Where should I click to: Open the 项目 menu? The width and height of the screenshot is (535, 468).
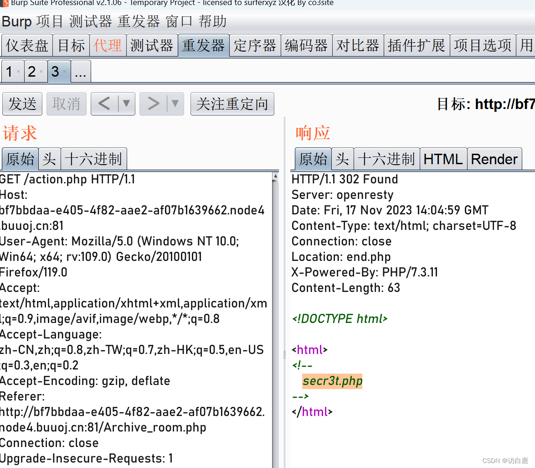coord(50,21)
